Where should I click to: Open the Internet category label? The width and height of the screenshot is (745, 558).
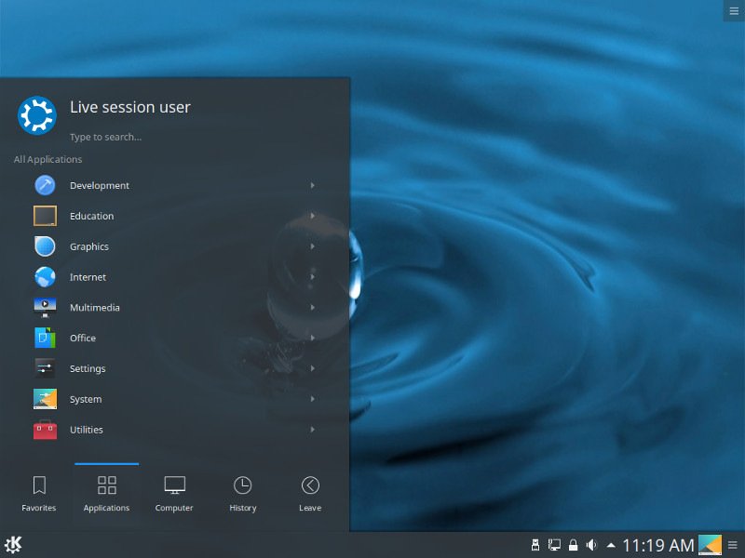88,277
